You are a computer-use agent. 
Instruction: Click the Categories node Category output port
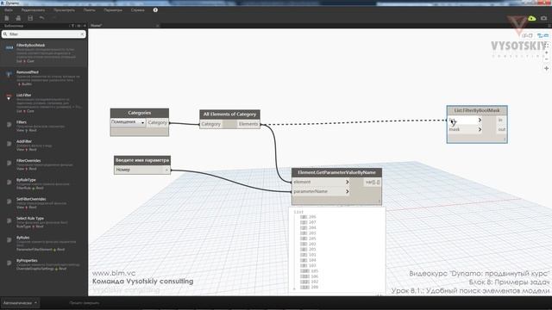(157, 122)
